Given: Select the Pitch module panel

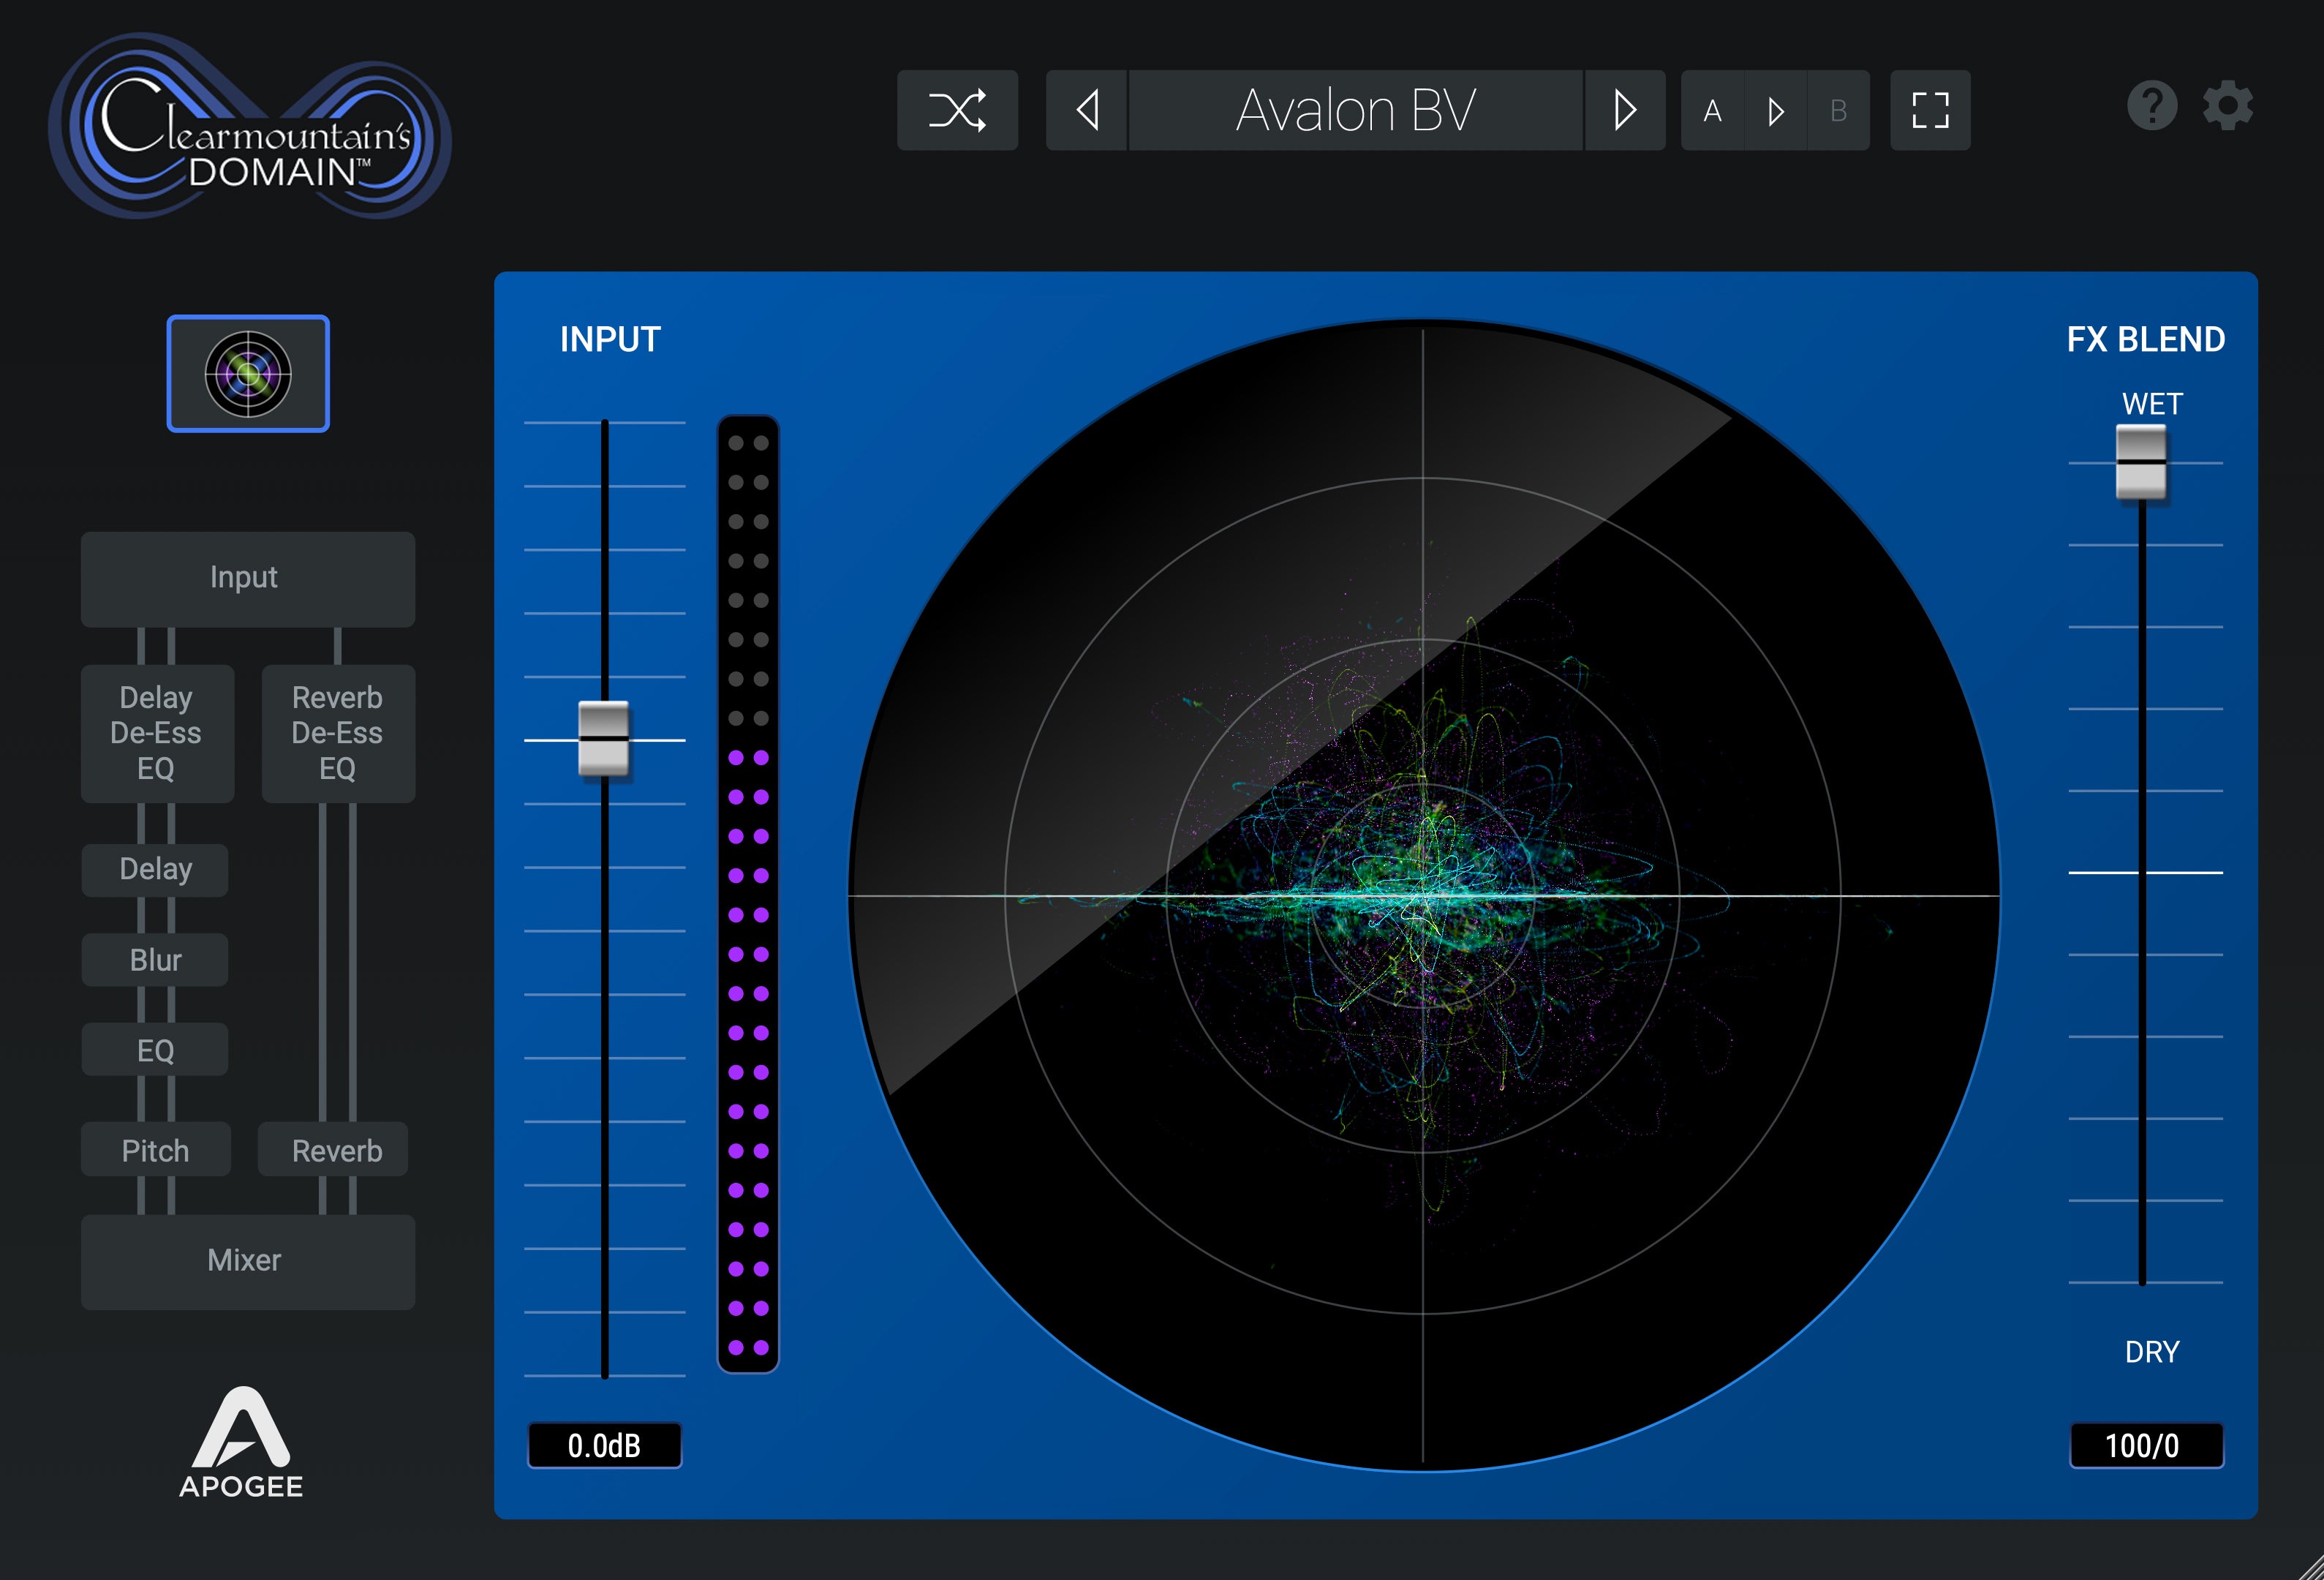Looking at the screenshot, I should (155, 1150).
